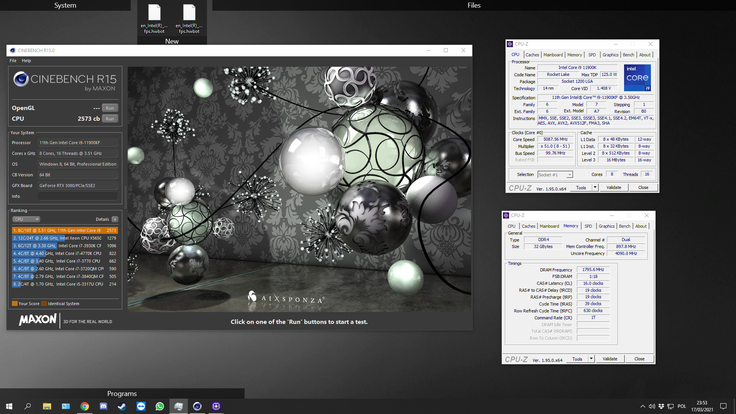Click the rendered scene image in Cinebench
This screenshot has width=736, height=414.
click(299, 189)
